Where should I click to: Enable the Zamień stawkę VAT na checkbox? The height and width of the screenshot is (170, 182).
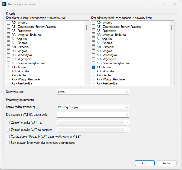coord(8,123)
